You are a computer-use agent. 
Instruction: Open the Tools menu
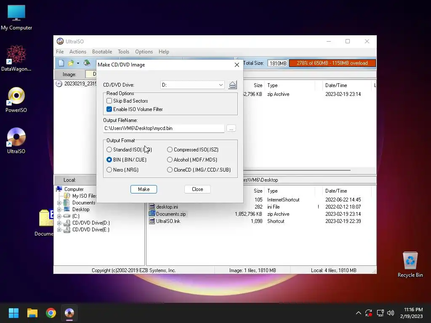click(123, 52)
